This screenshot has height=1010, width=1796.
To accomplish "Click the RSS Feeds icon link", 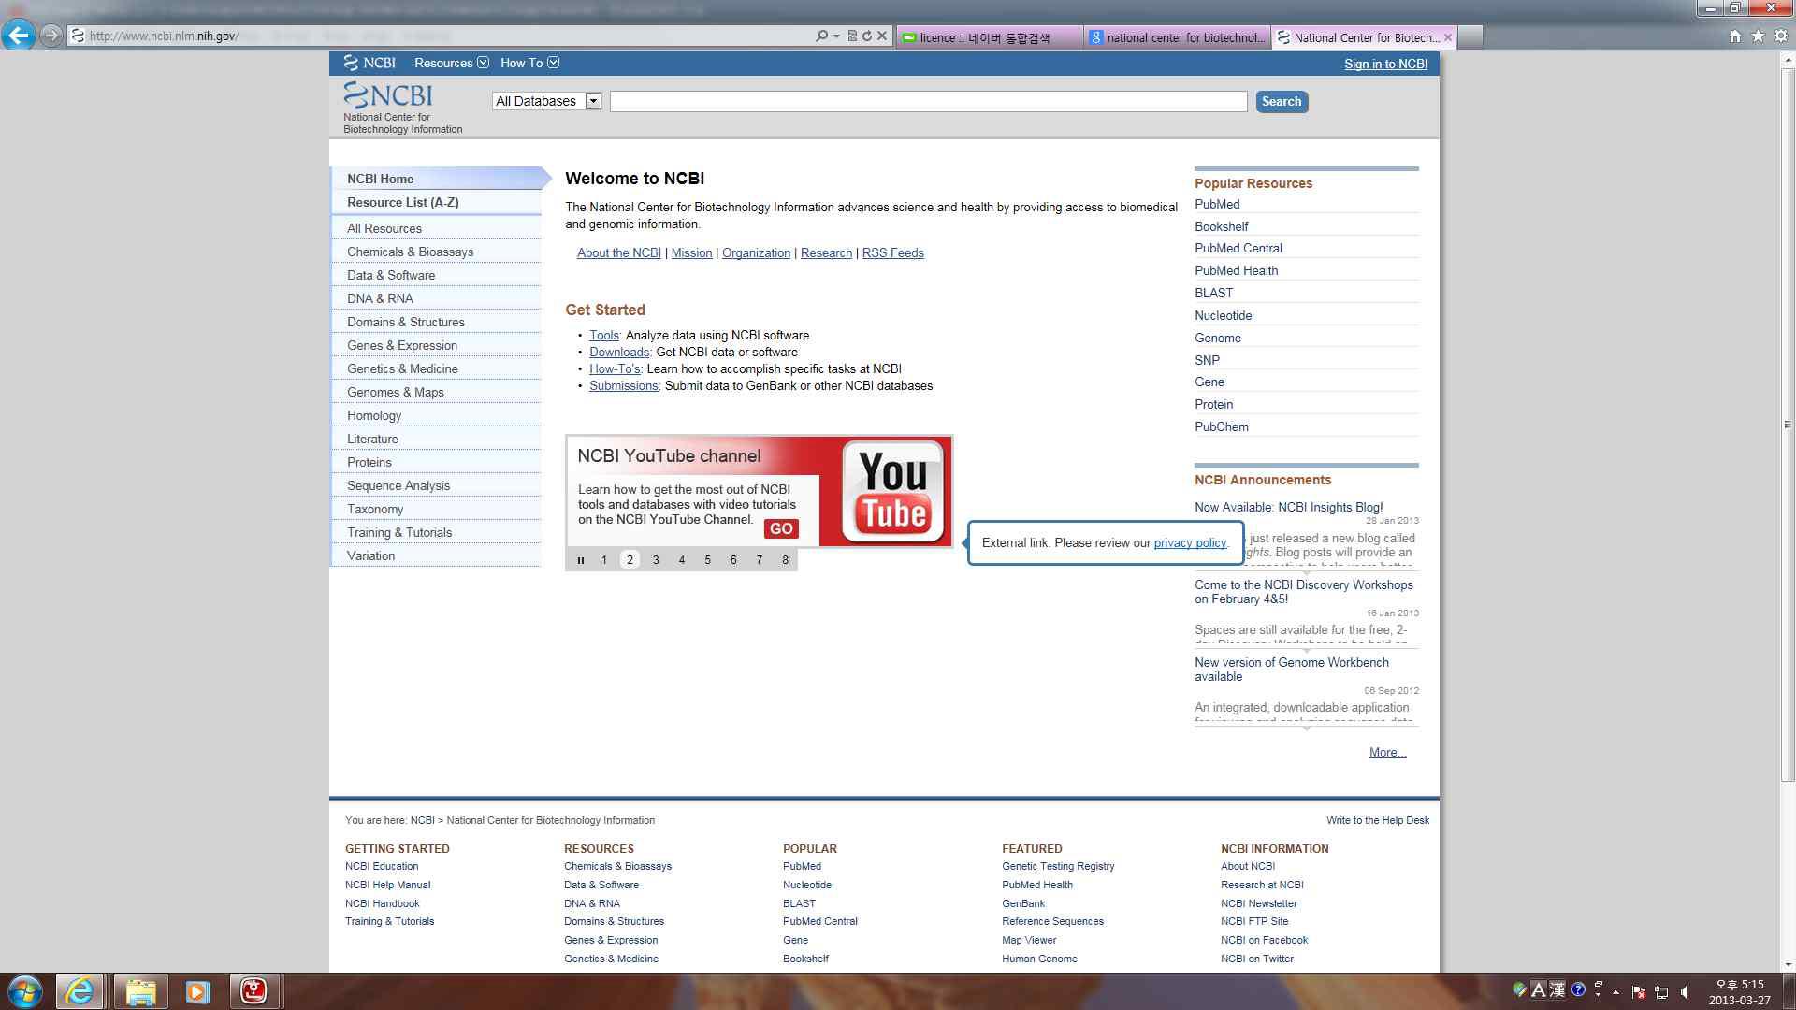I will pos(891,252).
